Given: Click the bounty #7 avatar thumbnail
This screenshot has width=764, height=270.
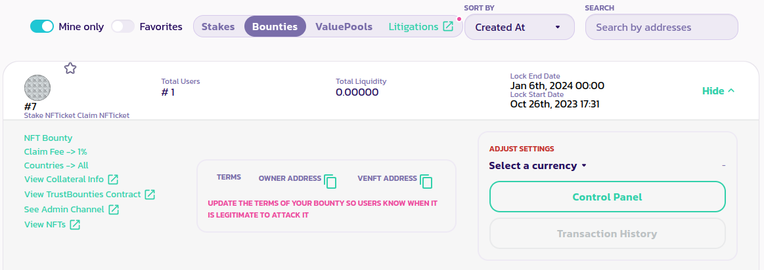Looking at the screenshot, I should coord(37,88).
